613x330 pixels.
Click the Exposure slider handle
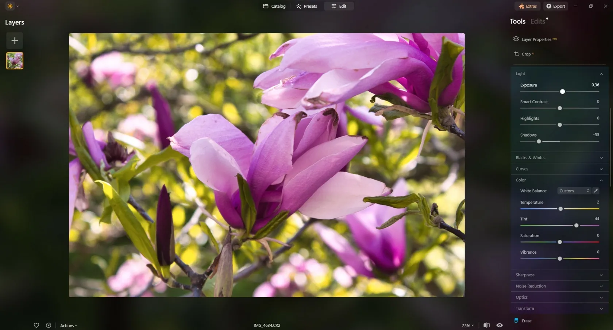click(x=562, y=92)
